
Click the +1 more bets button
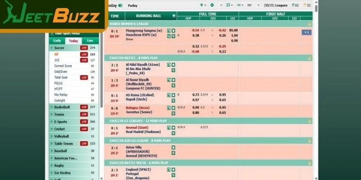coord(306,32)
